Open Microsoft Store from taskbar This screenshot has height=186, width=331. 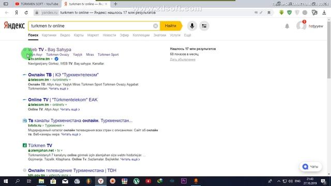point(53,181)
